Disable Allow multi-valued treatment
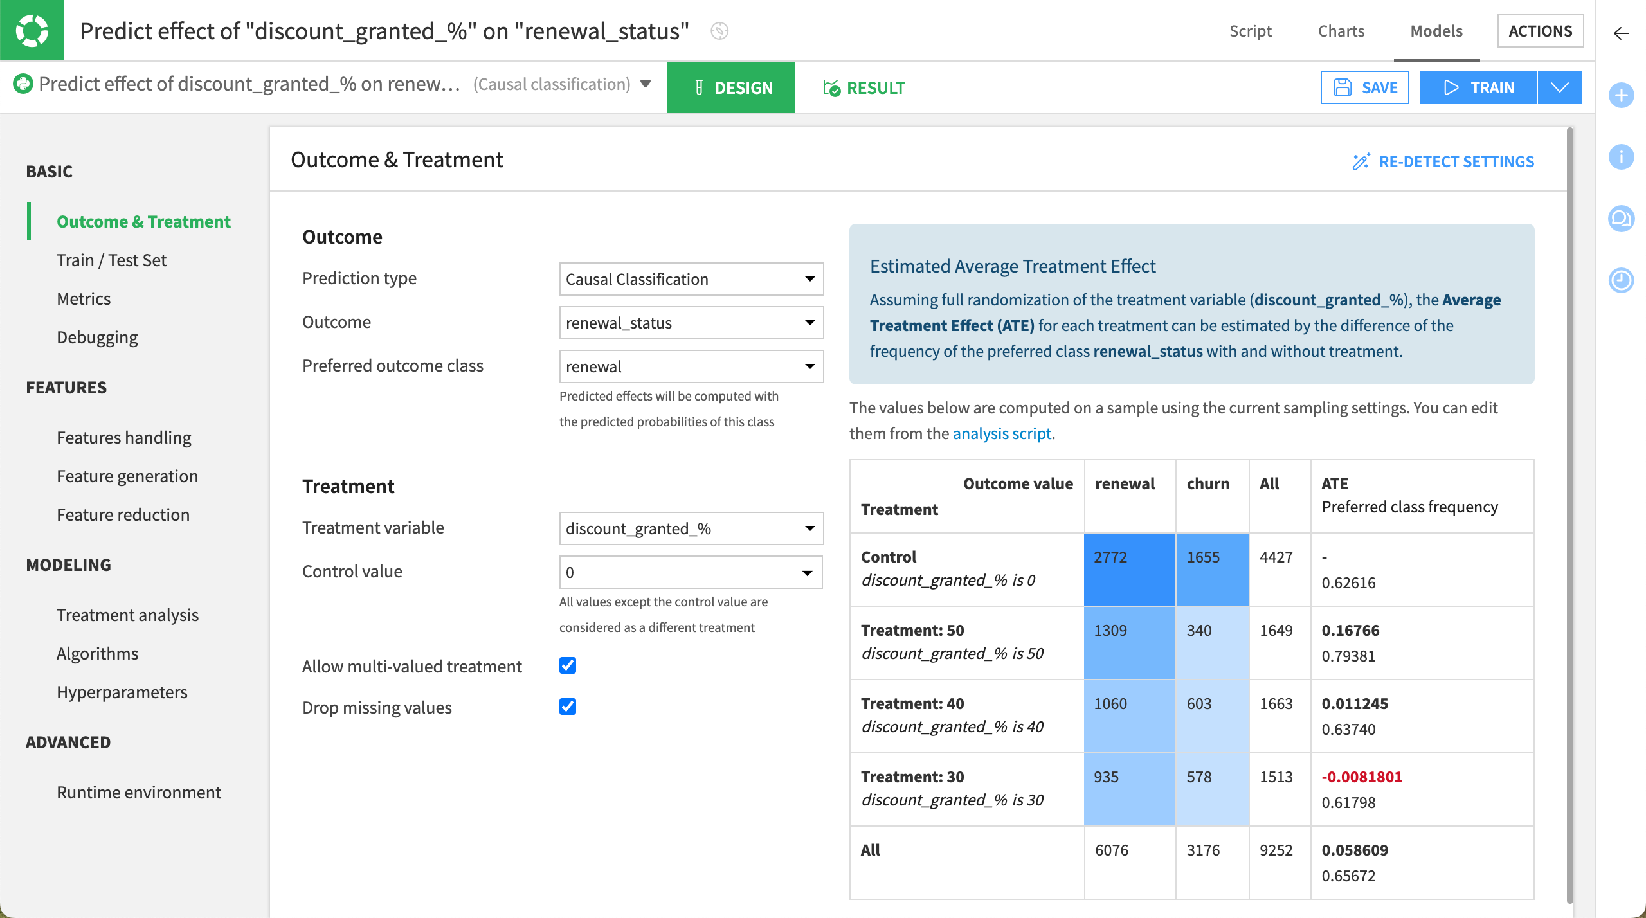 [567, 666]
